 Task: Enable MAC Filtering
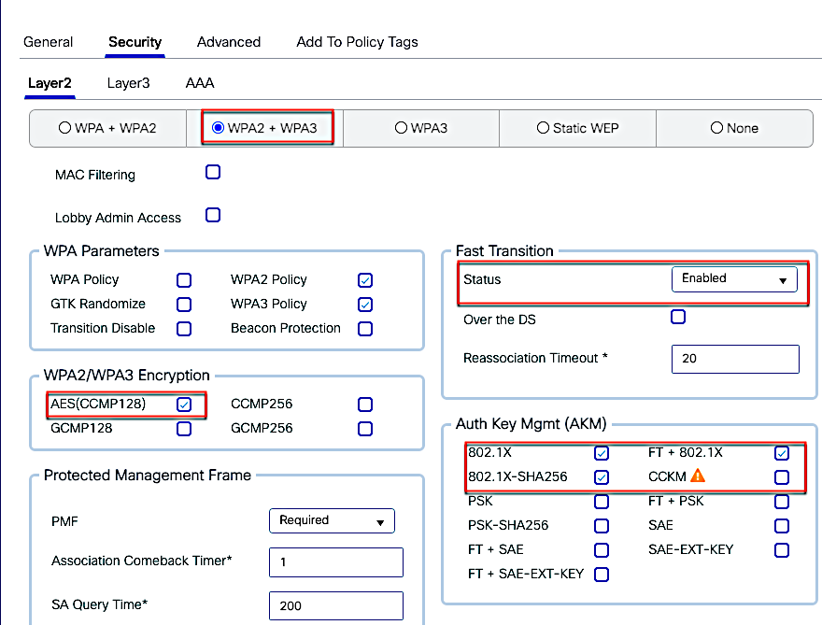tap(212, 172)
